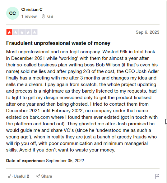Click the GB country label
The image size is (167, 183).
click(x=50, y=16)
